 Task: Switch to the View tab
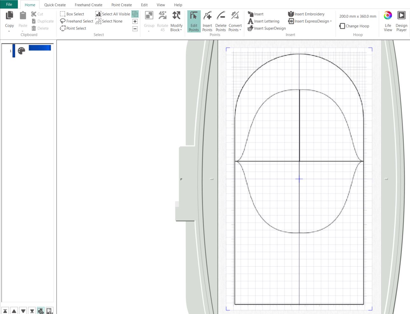[161, 5]
